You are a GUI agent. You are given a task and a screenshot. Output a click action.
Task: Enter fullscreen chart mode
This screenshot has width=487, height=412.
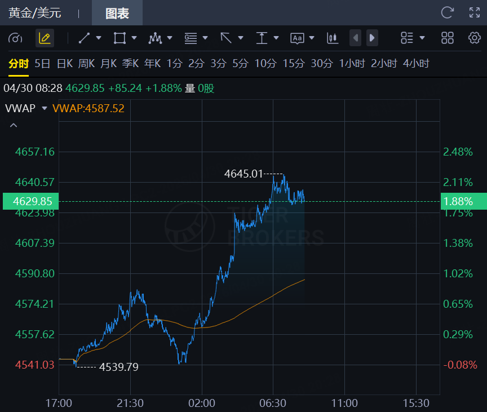click(475, 12)
